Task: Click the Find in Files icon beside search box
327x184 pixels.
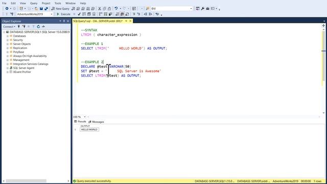Action: click(x=148, y=9)
